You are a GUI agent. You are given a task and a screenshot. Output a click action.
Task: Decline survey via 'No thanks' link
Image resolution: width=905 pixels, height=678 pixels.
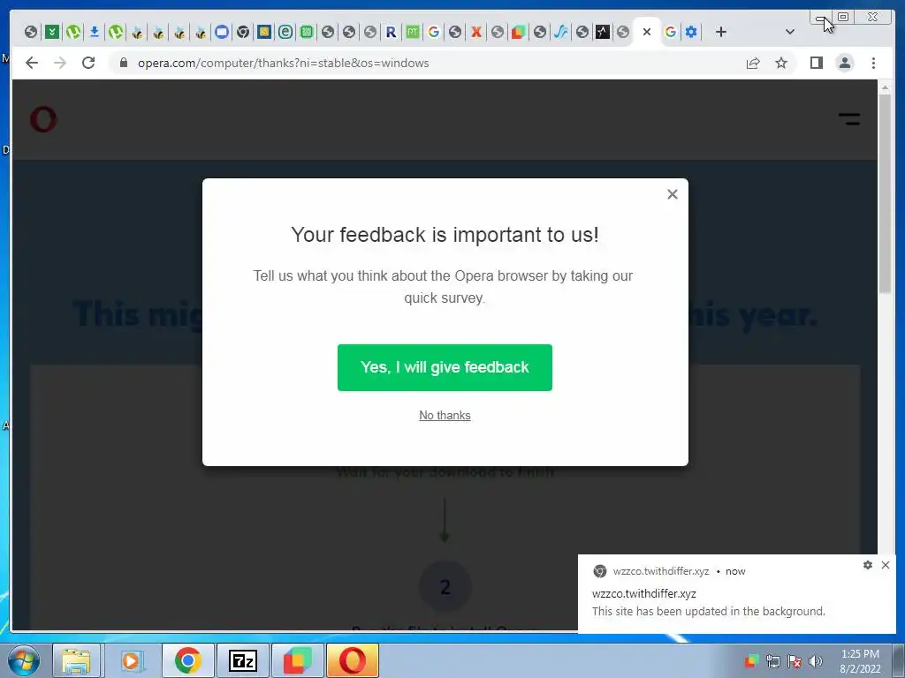click(x=445, y=416)
